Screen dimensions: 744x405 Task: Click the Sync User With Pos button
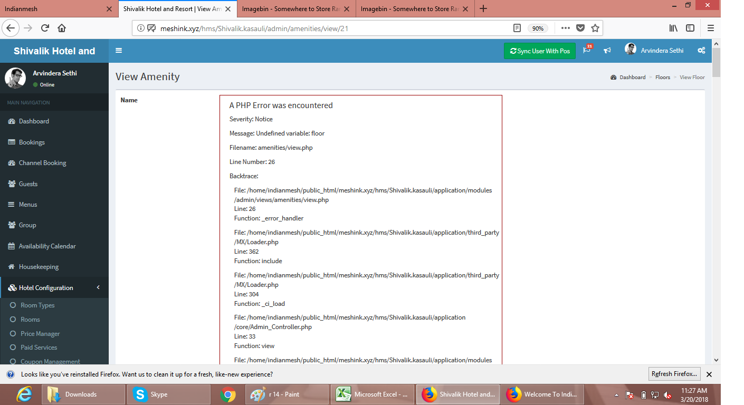pyautogui.click(x=540, y=51)
